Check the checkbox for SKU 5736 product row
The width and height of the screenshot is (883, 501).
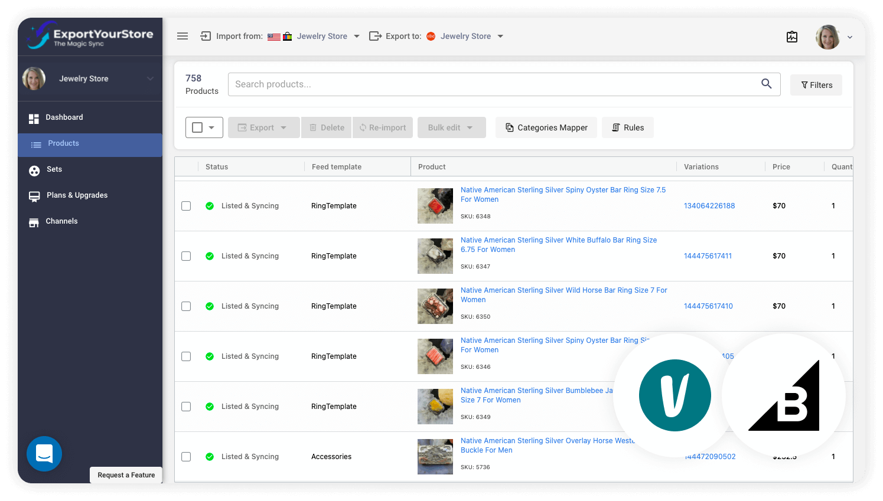coord(186,456)
